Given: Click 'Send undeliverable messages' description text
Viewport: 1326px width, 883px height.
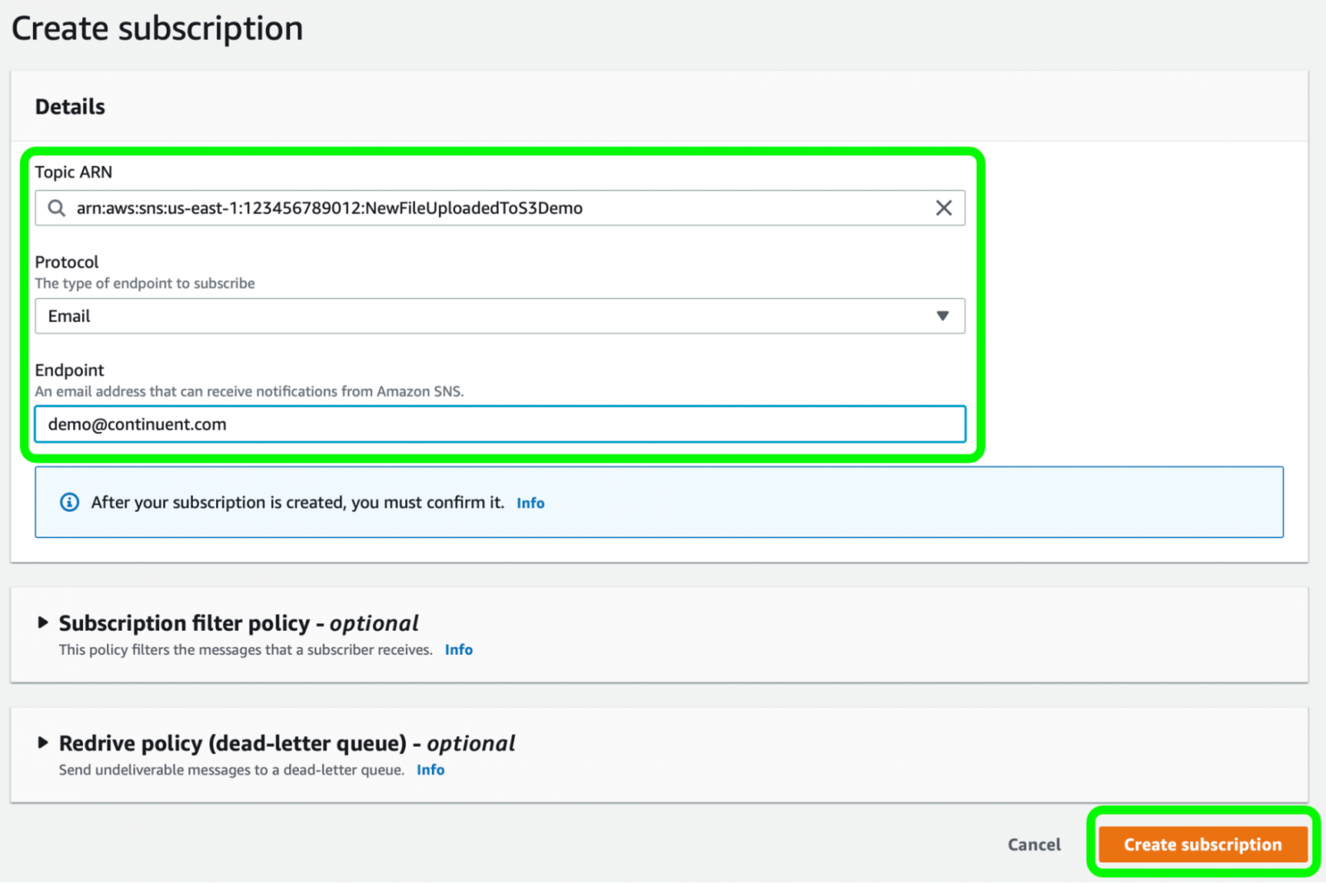Looking at the screenshot, I should pyautogui.click(x=231, y=770).
